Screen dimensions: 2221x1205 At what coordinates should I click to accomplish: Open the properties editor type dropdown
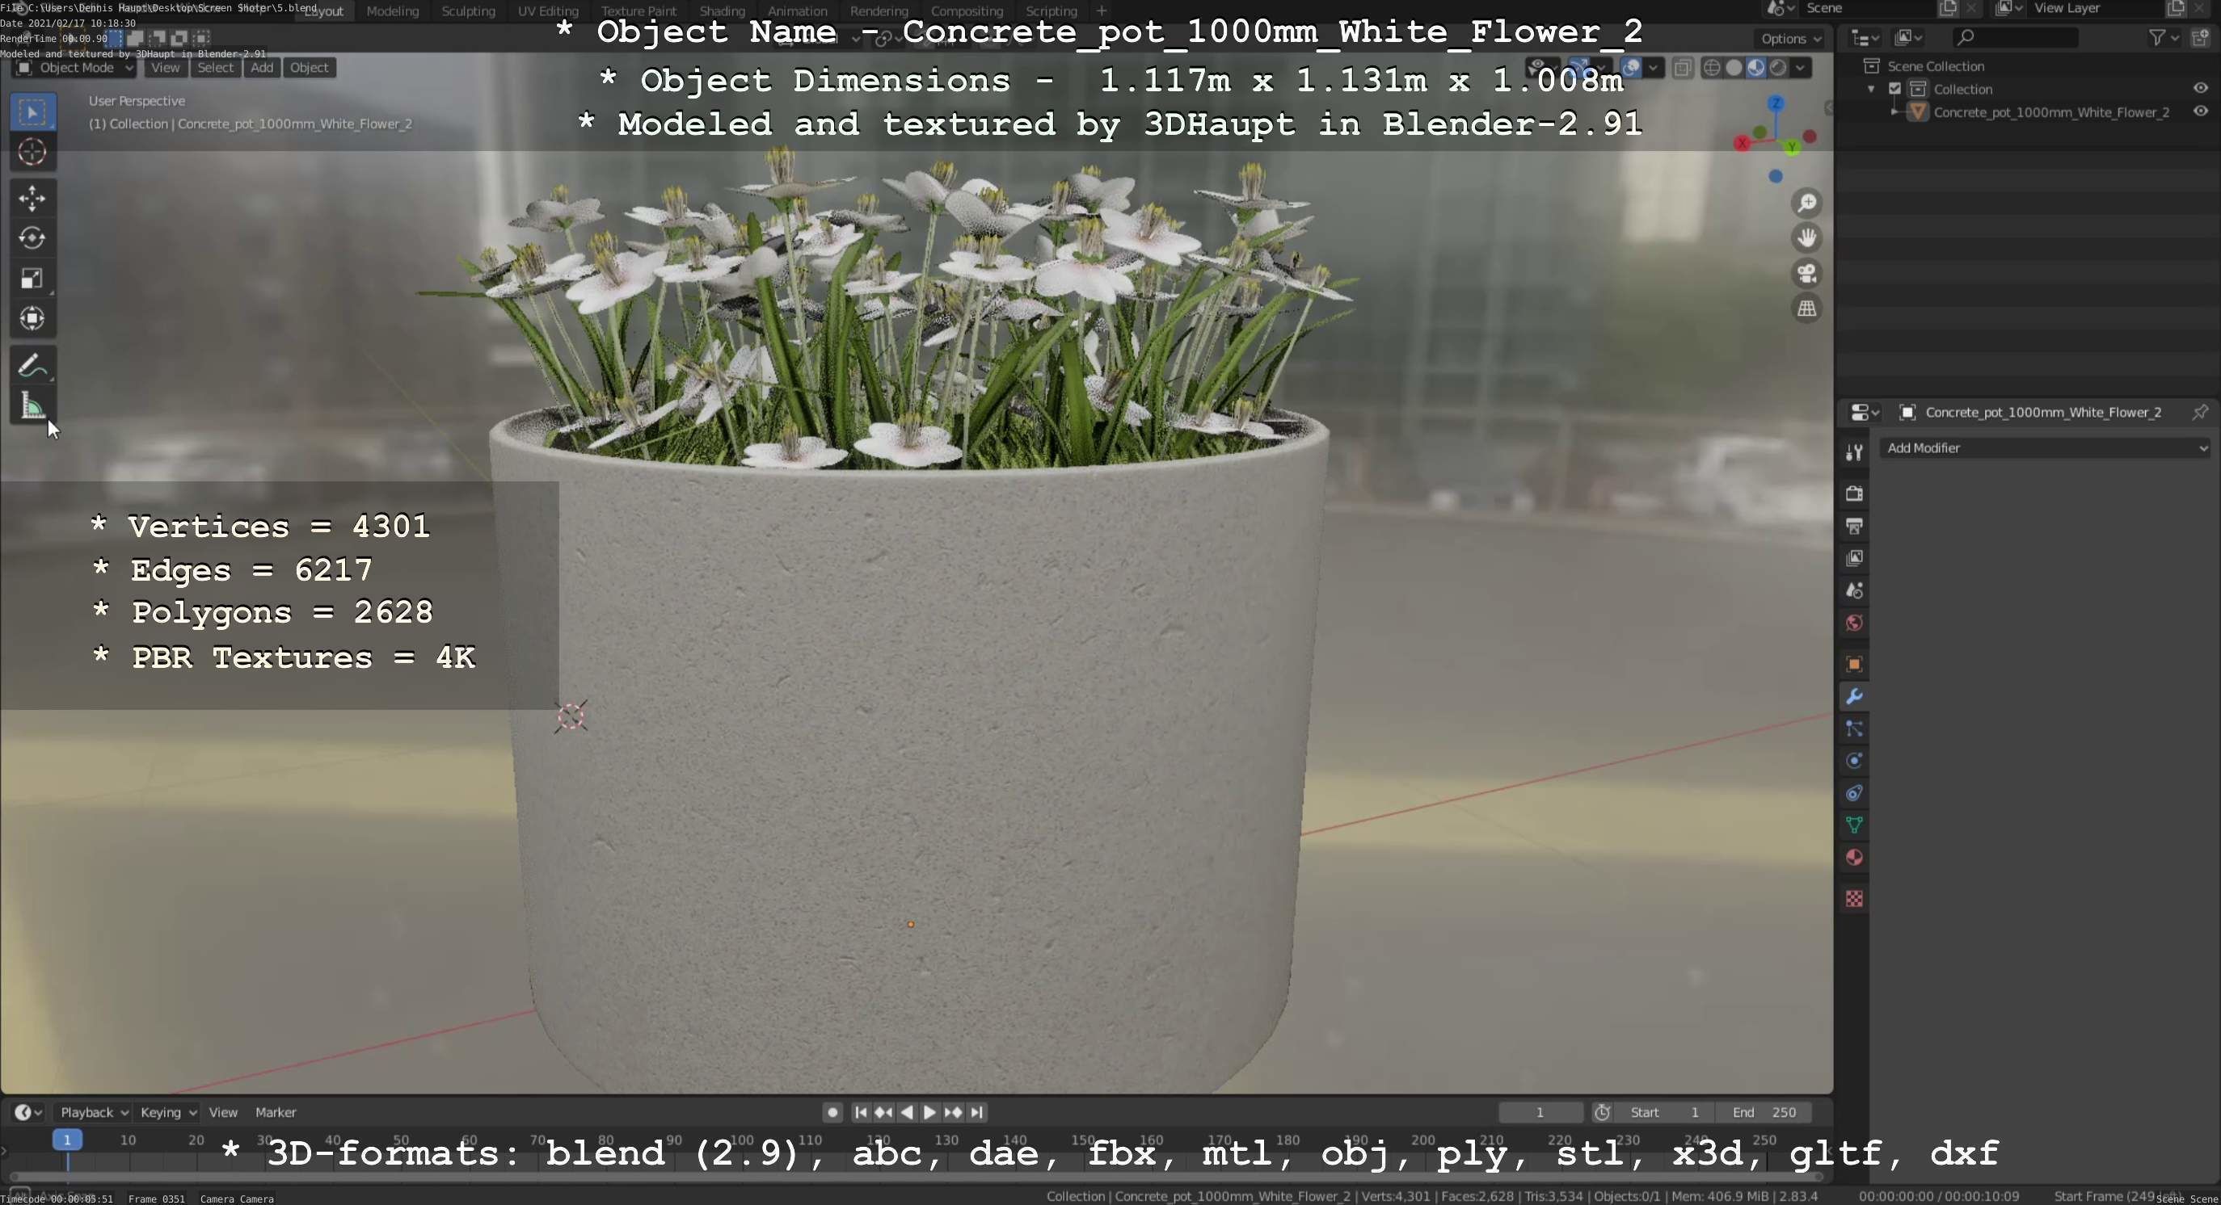click(1865, 413)
